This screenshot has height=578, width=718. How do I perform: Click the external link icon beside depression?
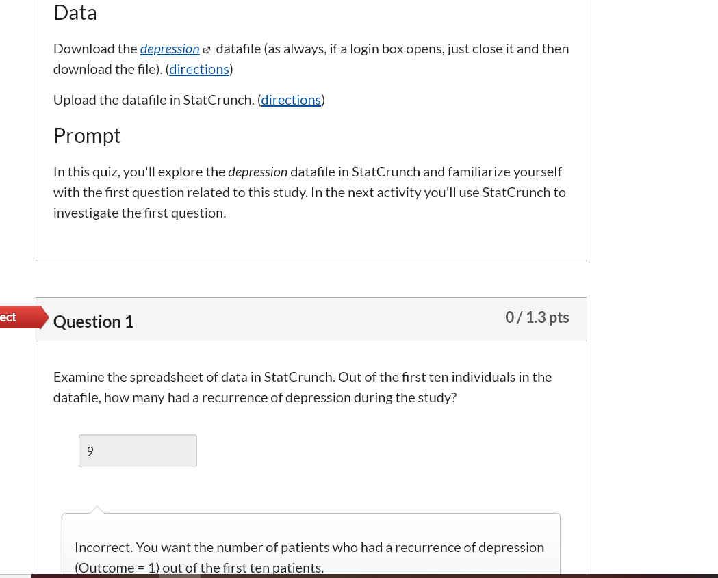(x=206, y=50)
